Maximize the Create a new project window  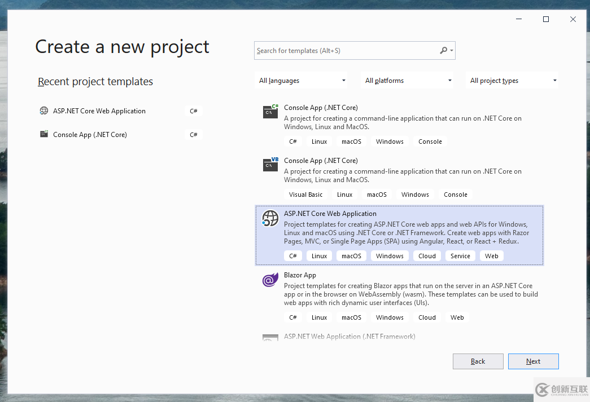(x=545, y=19)
